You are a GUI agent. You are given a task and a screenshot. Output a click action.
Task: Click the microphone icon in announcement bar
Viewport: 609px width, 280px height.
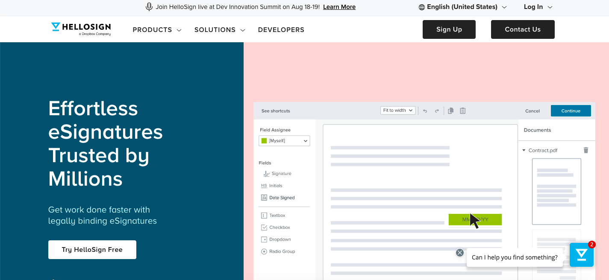[149, 7]
